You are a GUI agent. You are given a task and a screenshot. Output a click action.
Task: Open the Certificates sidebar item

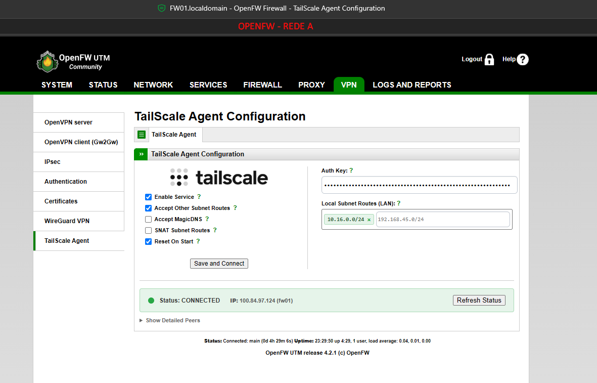(79, 201)
